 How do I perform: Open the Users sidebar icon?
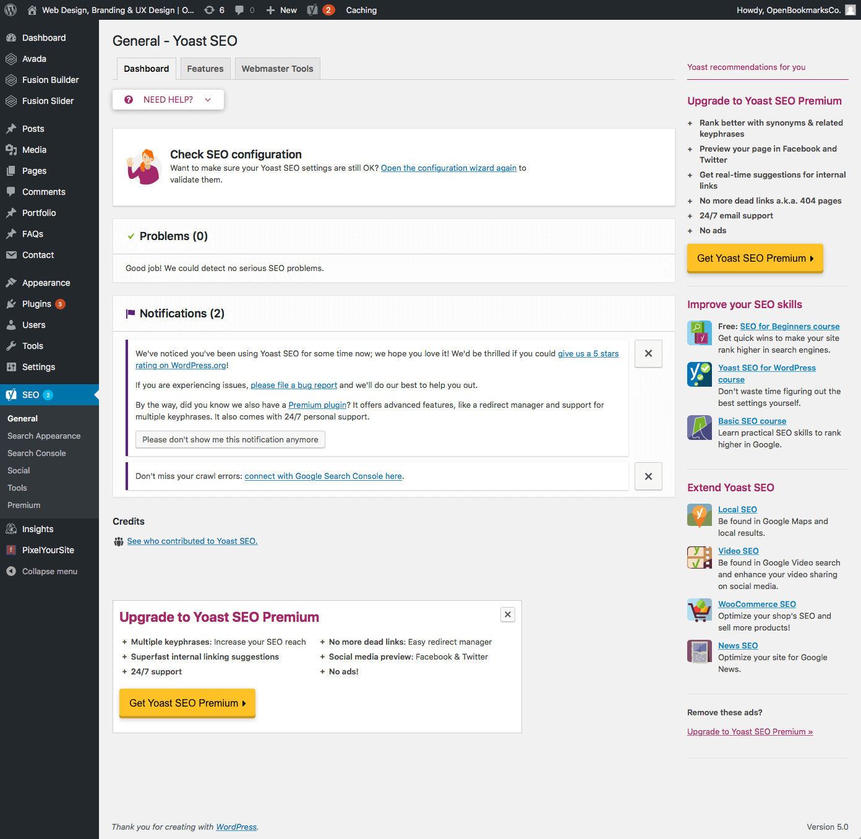pyautogui.click(x=11, y=325)
